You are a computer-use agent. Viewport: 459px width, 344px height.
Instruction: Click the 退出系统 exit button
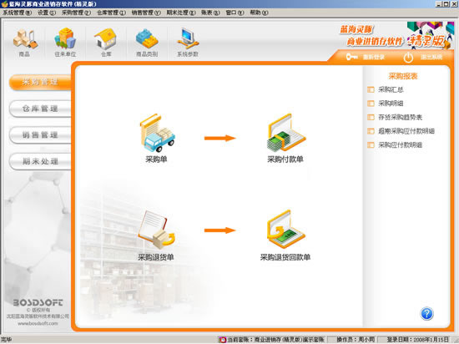pyautogui.click(x=423, y=57)
